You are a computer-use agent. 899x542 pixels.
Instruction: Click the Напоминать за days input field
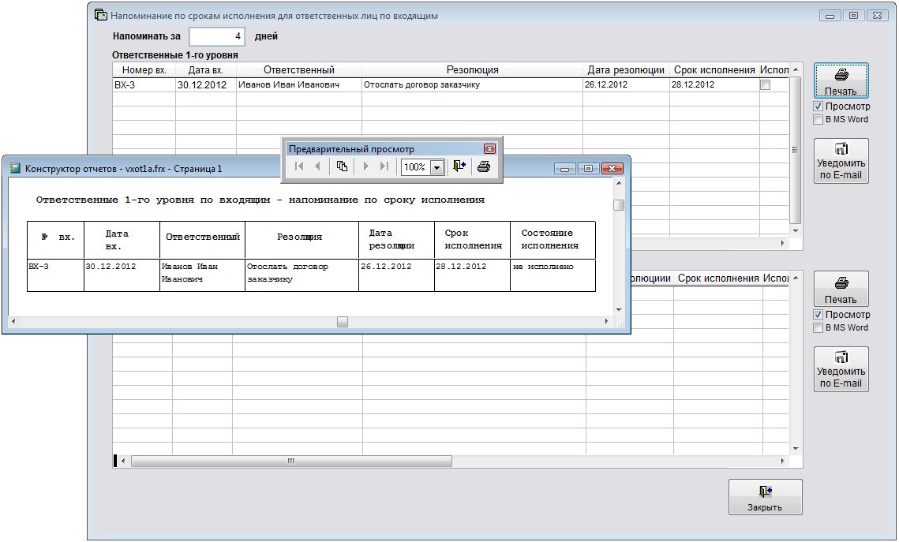tap(217, 36)
